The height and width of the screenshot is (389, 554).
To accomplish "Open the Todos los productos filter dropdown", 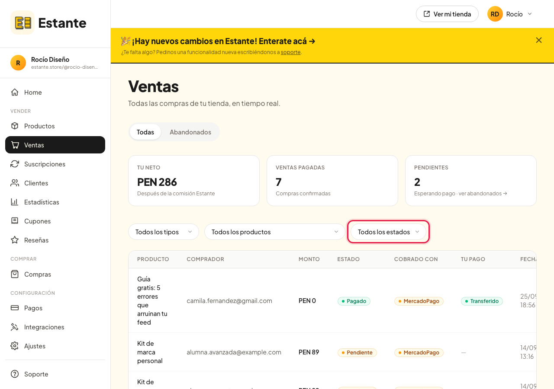I will (x=275, y=232).
